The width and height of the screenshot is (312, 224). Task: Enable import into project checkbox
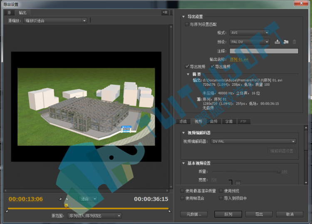pos(220,198)
